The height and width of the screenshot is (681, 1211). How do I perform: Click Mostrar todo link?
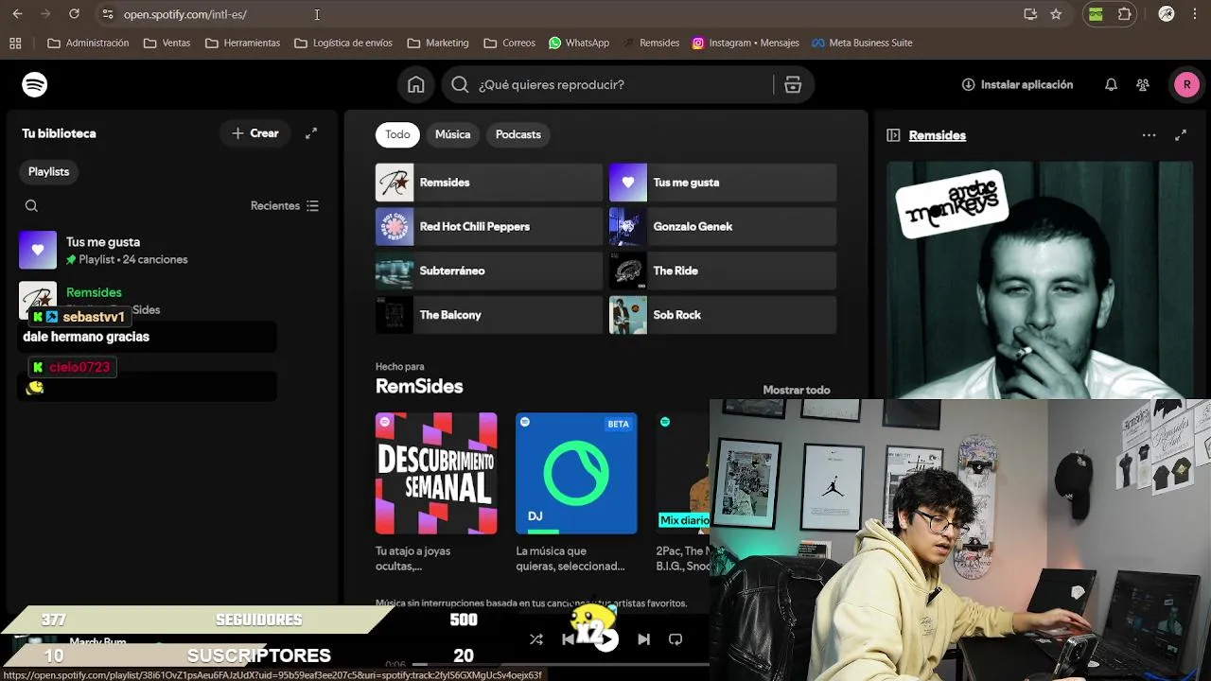point(797,390)
